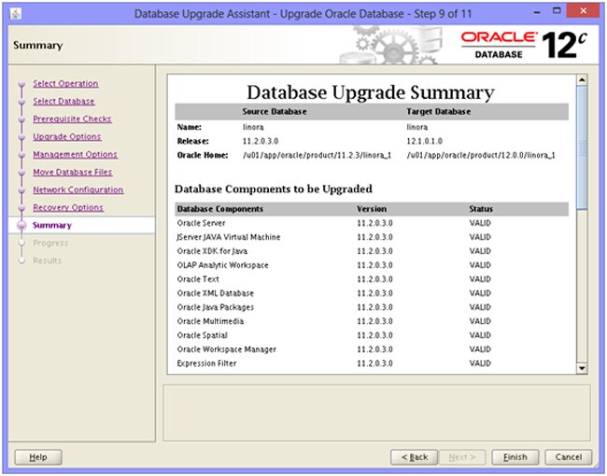607x476 pixels.
Task: Click Database Components to be Upgraded heading
Action: tap(274, 189)
